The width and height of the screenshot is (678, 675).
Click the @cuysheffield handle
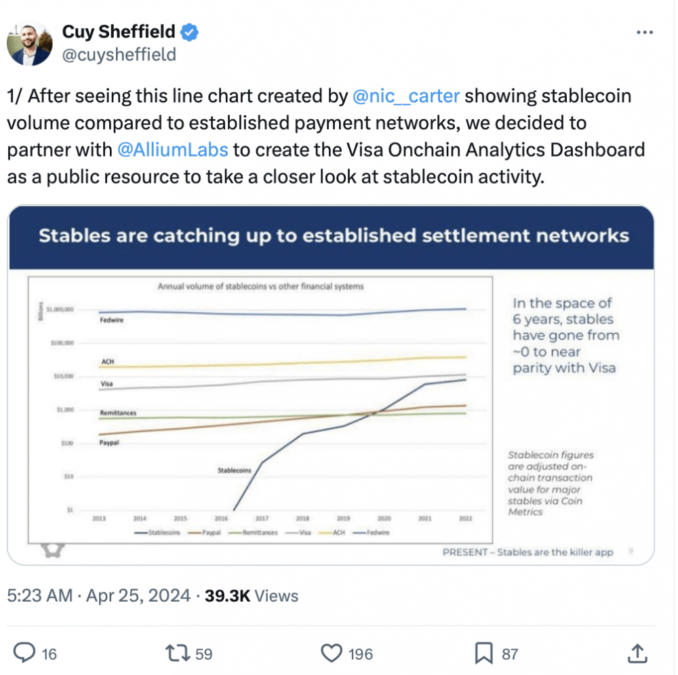119,55
